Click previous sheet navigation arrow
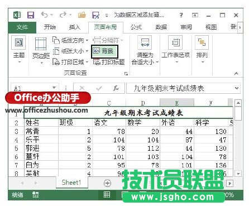 pos(22,183)
